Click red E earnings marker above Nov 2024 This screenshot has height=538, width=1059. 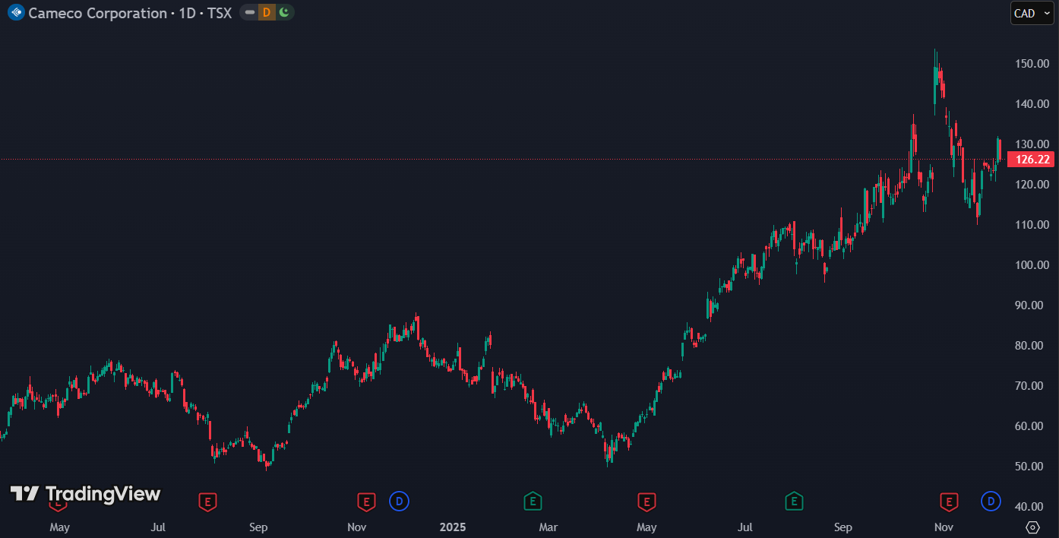pos(366,502)
